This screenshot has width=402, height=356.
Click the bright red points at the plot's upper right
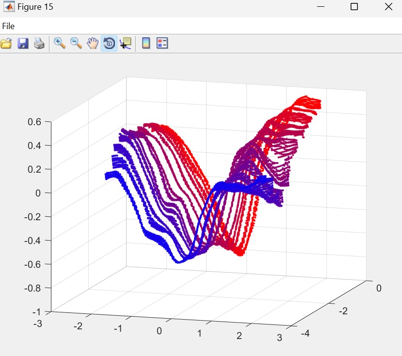(x=309, y=104)
